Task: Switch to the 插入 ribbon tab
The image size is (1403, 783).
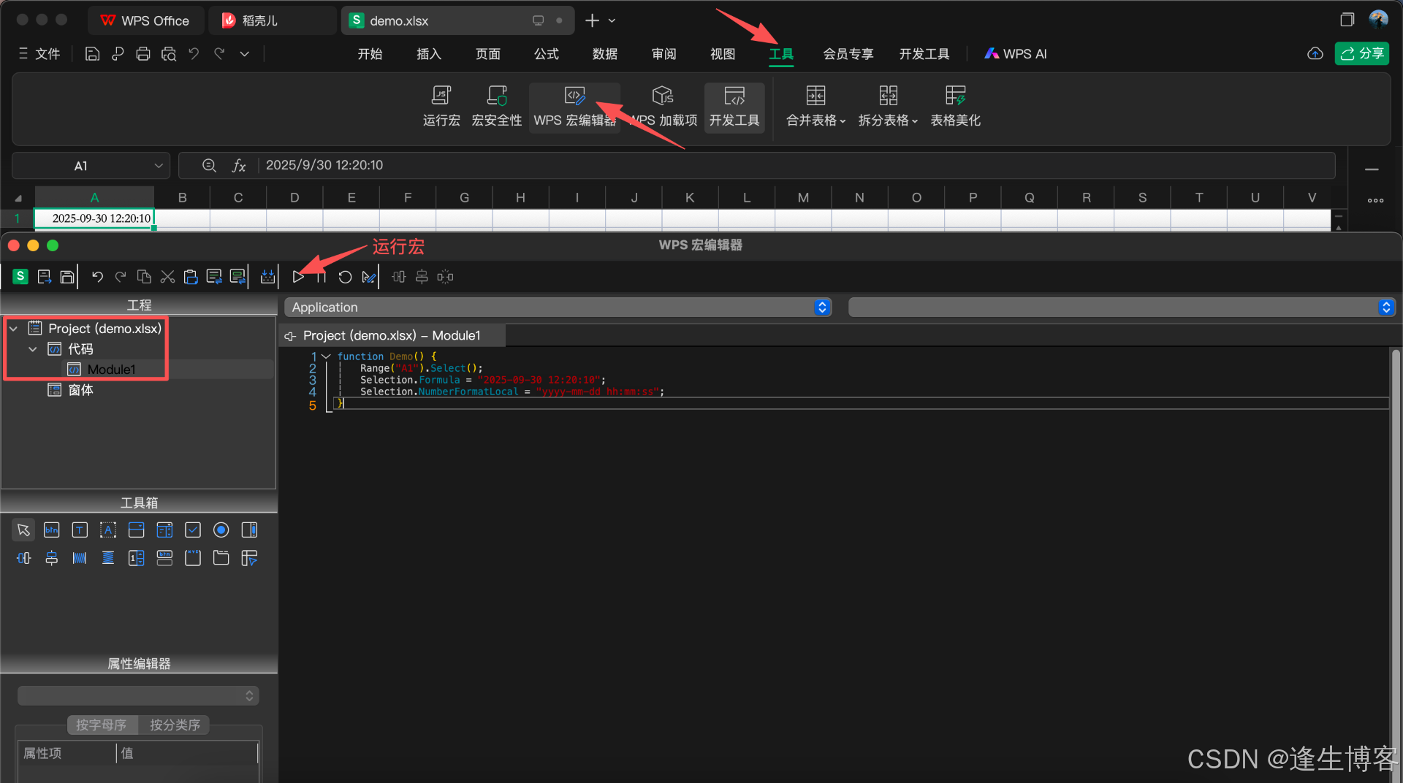Action: pos(428,53)
